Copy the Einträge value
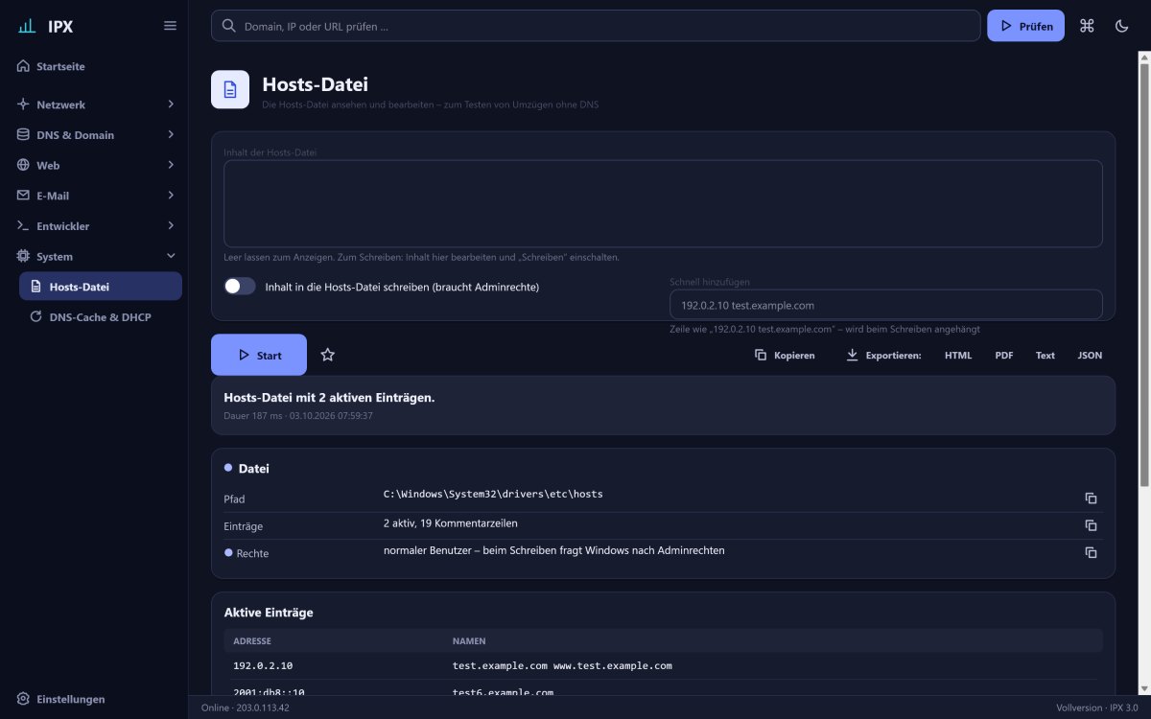The image size is (1151, 719). click(1091, 525)
